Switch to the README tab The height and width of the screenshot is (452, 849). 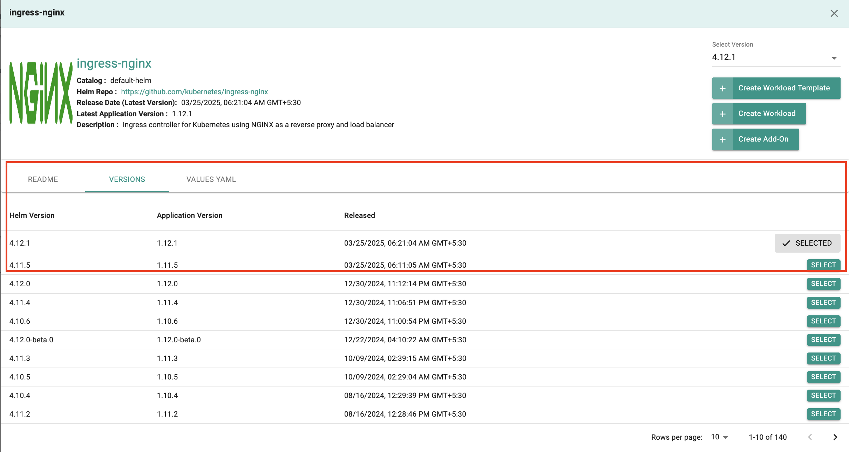tap(43, 179)
